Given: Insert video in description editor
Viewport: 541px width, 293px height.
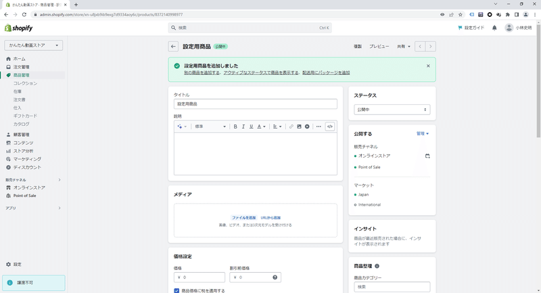Looking at the screenshot, I should [307, 127].
